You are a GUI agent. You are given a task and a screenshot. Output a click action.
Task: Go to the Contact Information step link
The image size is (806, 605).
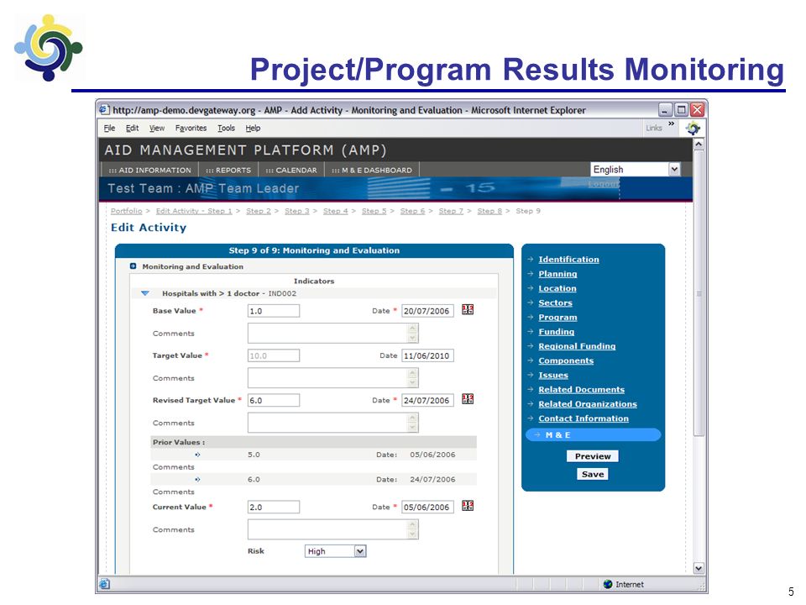tap(584, 418)
